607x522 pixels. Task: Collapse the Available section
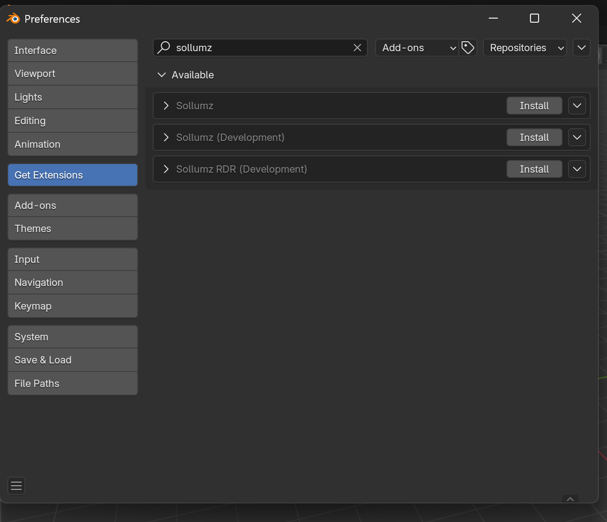pyautogui.click(x=162, y=75)
